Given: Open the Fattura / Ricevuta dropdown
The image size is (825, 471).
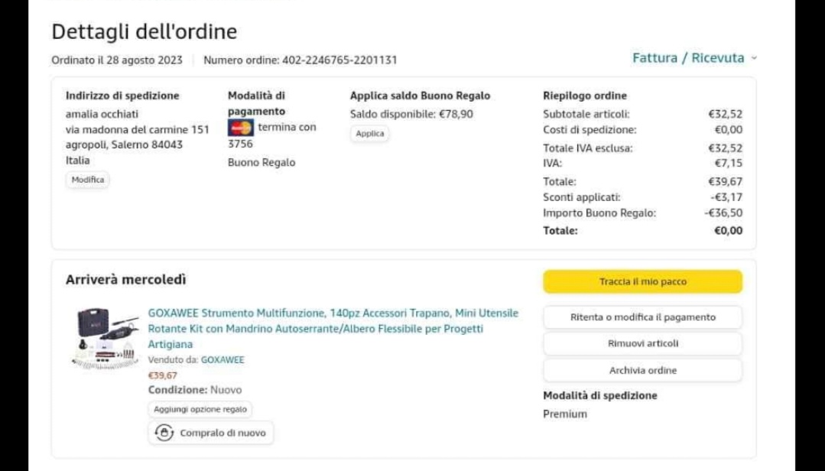Looking at the screenshot, I should tap(694, 58).
